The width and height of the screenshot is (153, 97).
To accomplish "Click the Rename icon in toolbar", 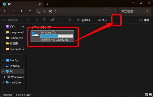I will pyautogui.click(x=53, y=20).
